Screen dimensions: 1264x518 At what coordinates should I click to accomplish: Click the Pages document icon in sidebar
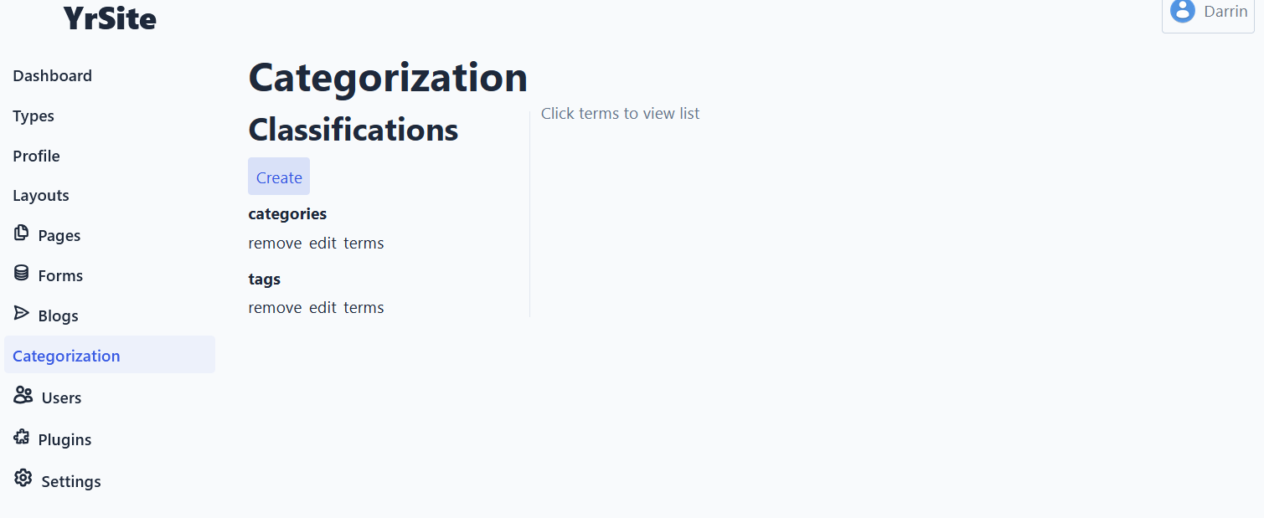22,233
